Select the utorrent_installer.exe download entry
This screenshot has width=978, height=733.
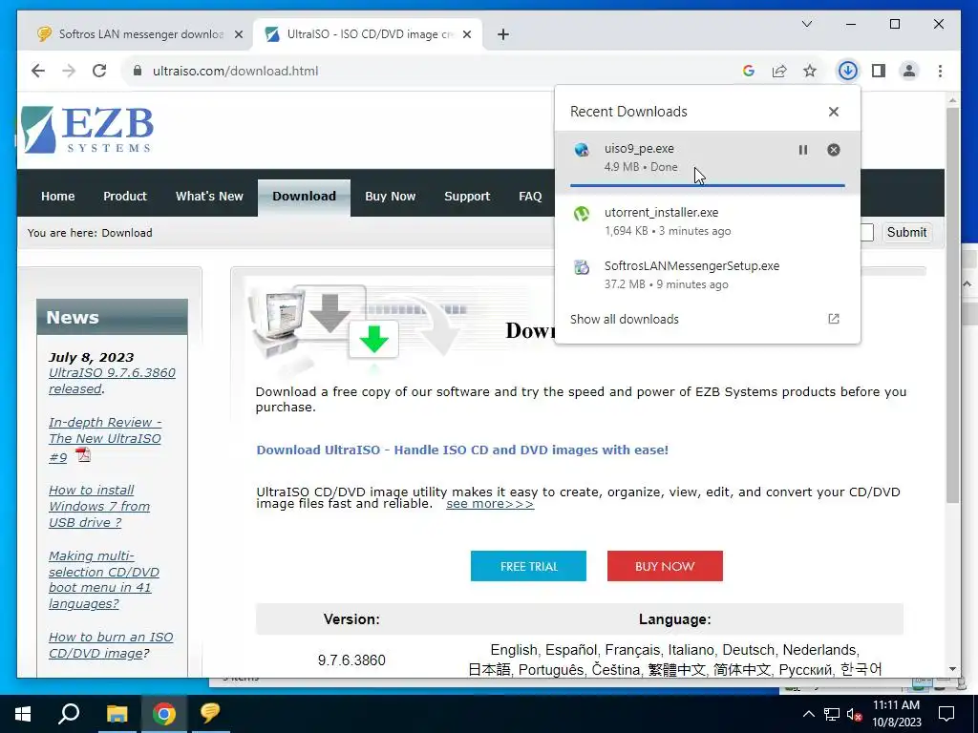[x=708, y=221]
